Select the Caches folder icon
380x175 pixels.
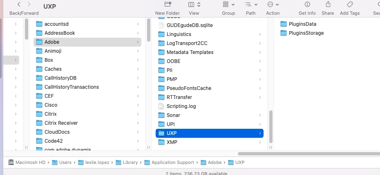pos(39,69)
